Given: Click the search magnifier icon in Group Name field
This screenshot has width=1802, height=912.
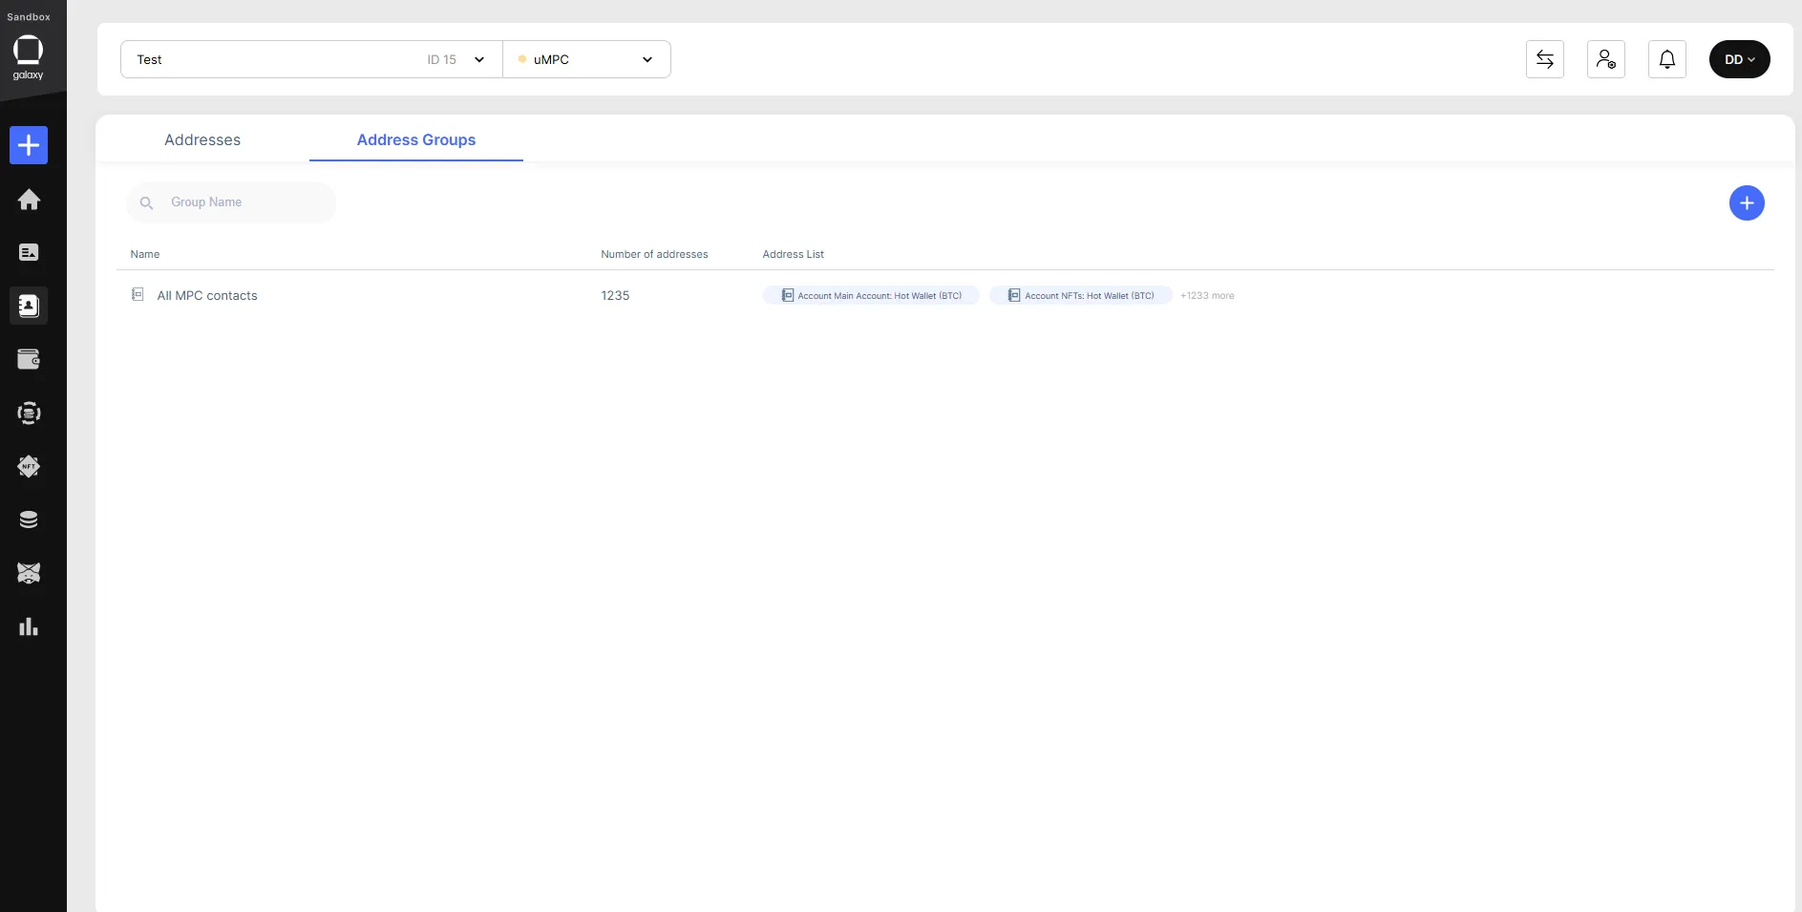Looking at the screenshot, I should 146,202.
